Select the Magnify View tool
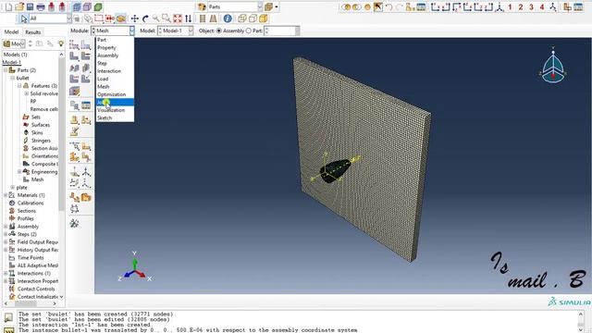Image resolution: width=592 pixels, height=333 pixels. [155, 18]
